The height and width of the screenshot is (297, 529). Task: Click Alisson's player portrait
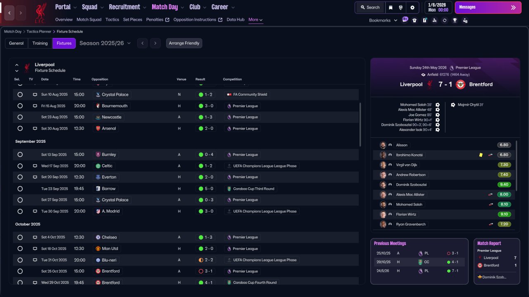click(383, 145)
